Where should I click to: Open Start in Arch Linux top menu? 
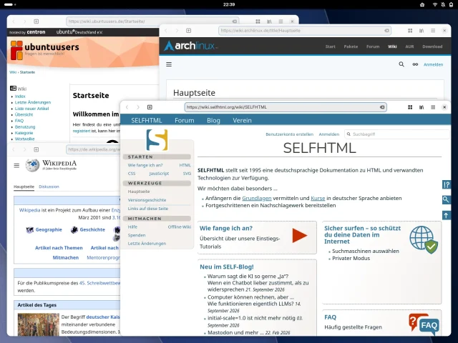tap(331, 46)
